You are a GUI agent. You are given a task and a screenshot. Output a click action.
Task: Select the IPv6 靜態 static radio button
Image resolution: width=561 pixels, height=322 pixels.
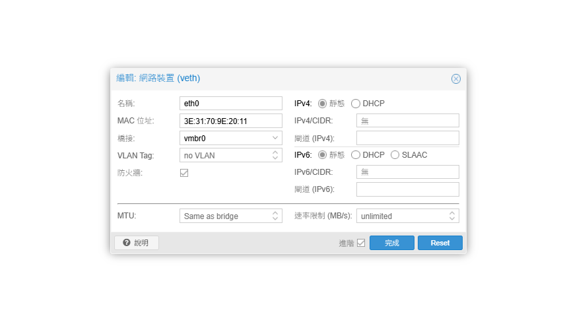click(x=323, y=155)
